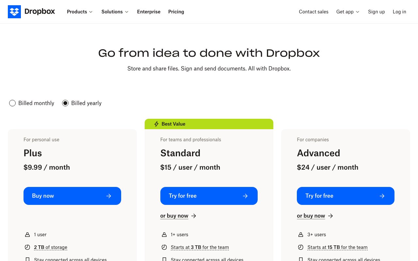Click arrow next to Standard 'or buy now'
This screenshot has width=418, height=261.
point(194,216)
